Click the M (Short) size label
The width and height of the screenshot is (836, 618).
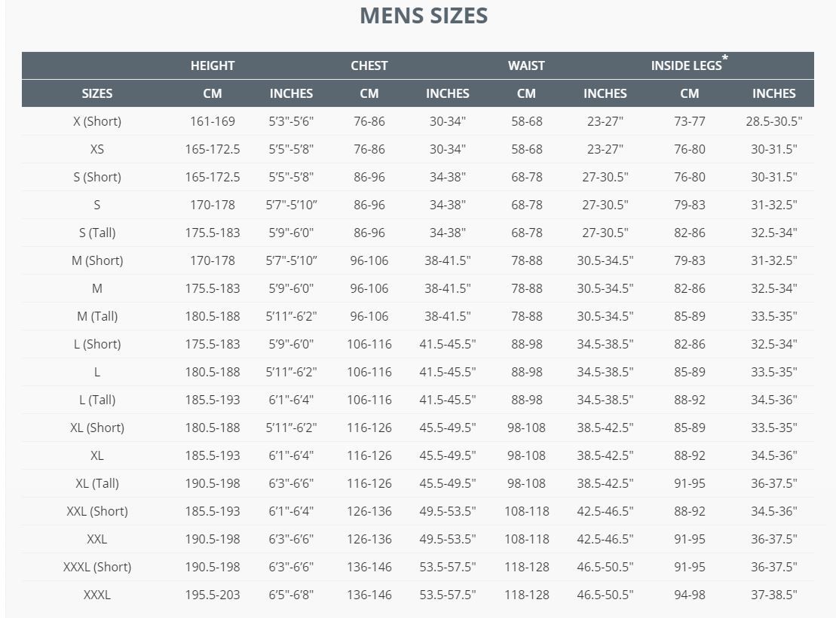(x=97, y=260)
